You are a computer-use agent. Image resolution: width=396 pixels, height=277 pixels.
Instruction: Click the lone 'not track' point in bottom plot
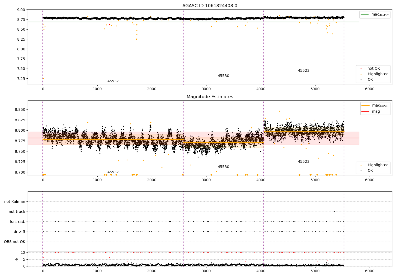(334, 212)
